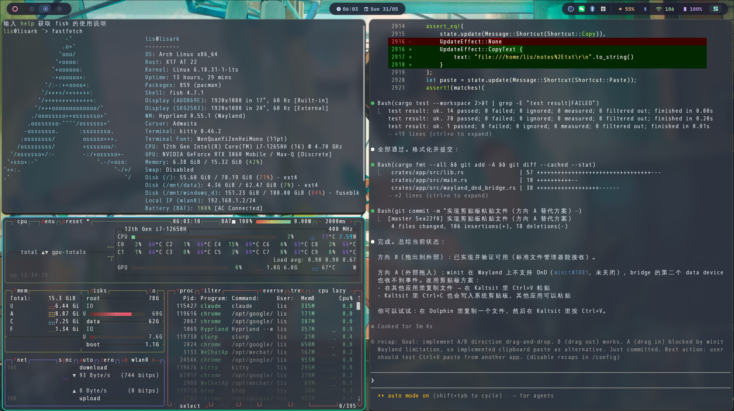Click the clock showing 06:03

point(347,9)
